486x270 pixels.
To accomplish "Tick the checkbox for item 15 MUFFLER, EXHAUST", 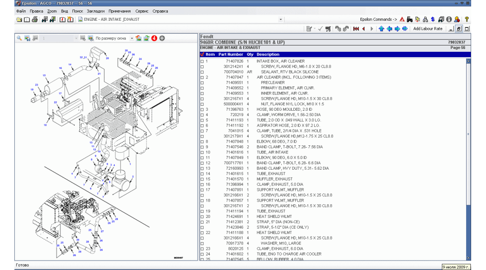I will tap(202, 179).
